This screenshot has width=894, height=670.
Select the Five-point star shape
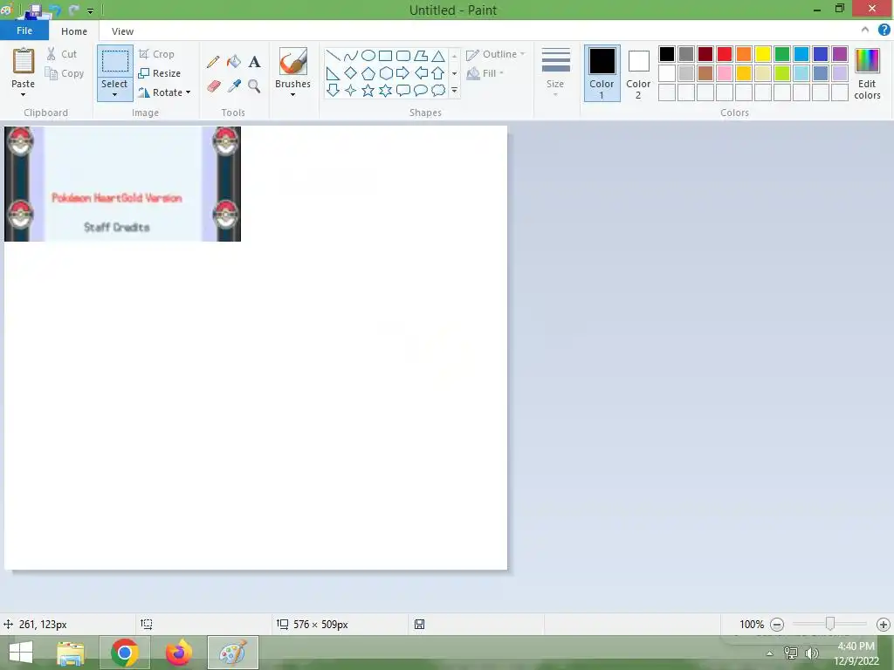(x=368, y=90)
